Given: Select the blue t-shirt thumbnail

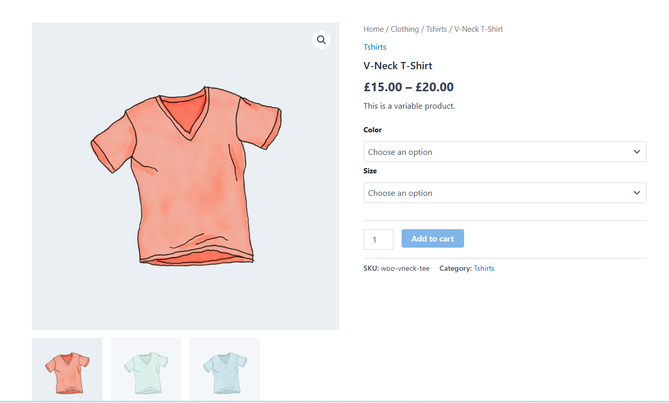Looking at the screenshot, I should pos(225,369).
